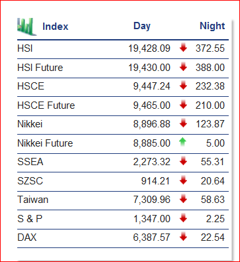Open the HSI index row
240x262 pixels.
[x=123, y=48]
